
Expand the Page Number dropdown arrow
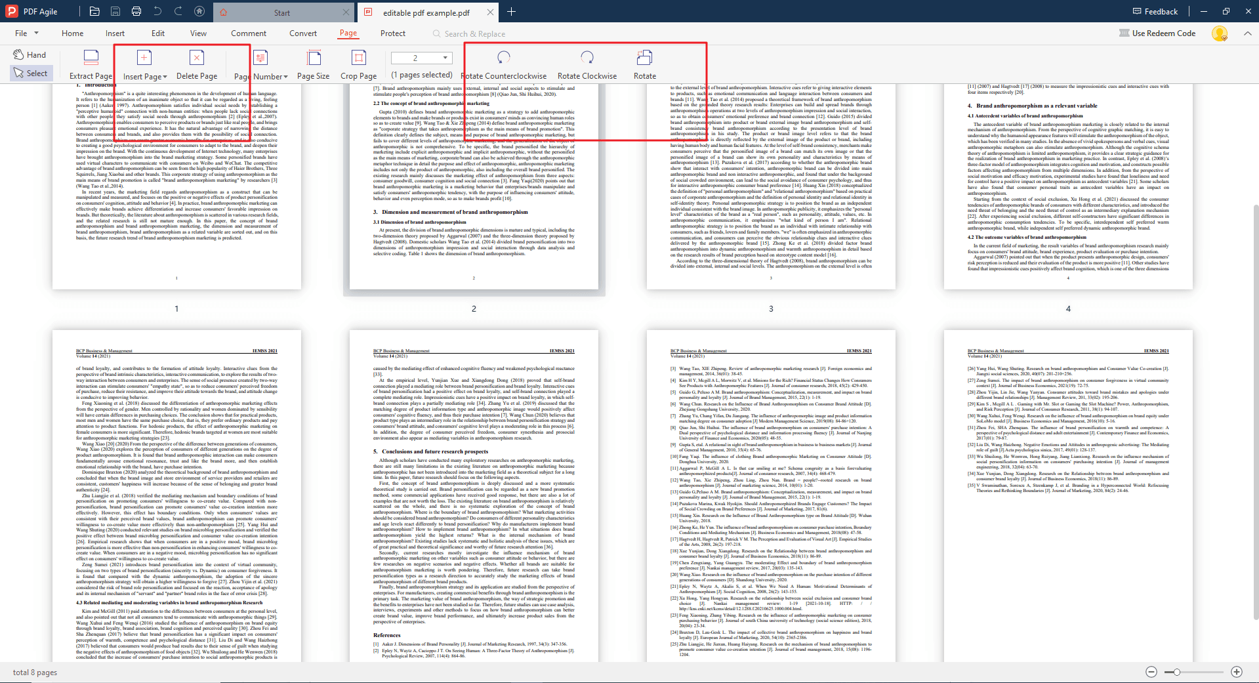pos(286,77)
